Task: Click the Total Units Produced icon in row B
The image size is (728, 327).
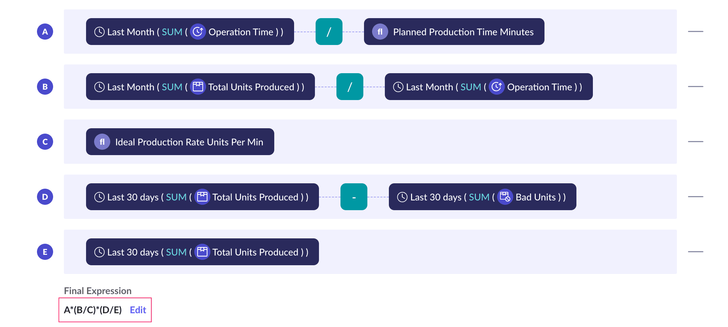Action: tap(198, 87)
